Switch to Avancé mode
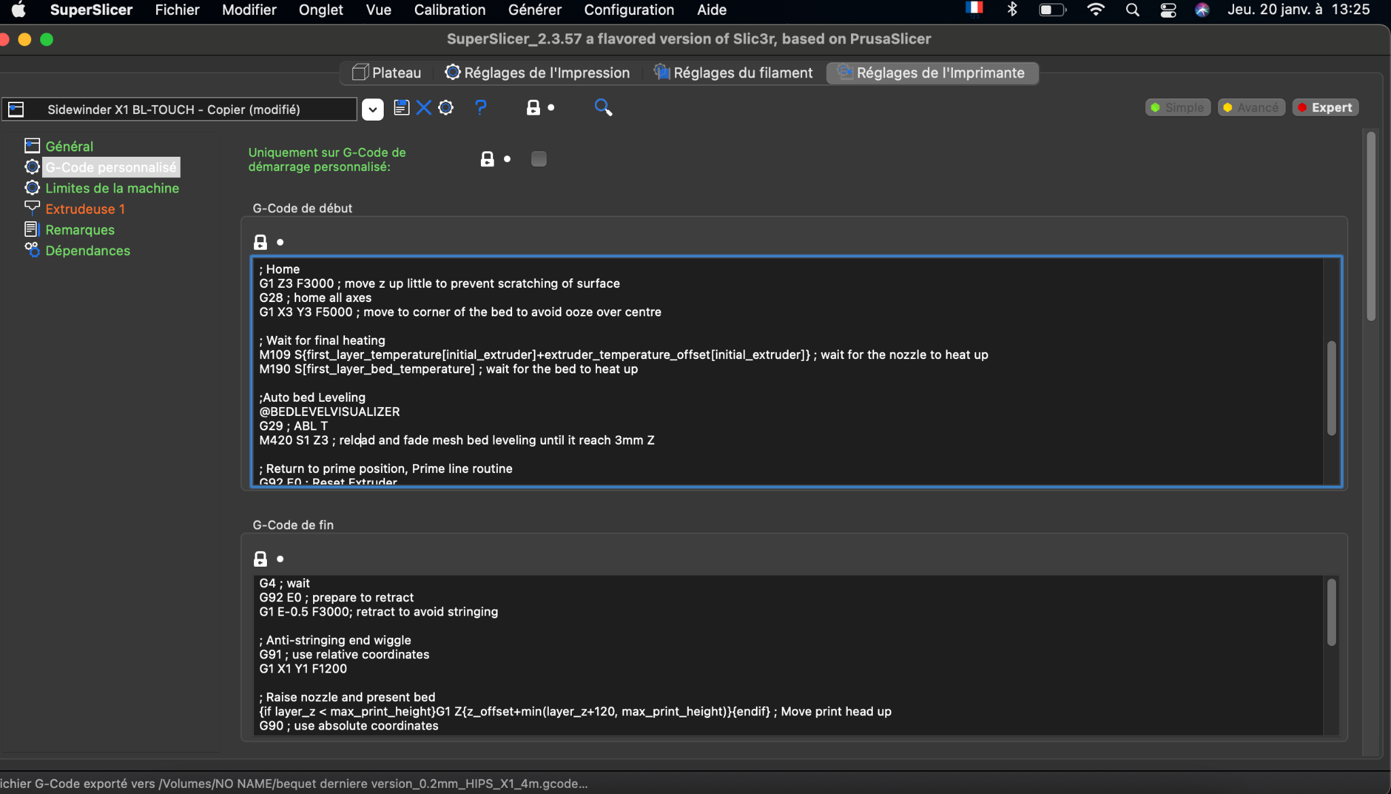Image resolution: width=1391 pixels, height=794 pixels. tap(1251, 108)
